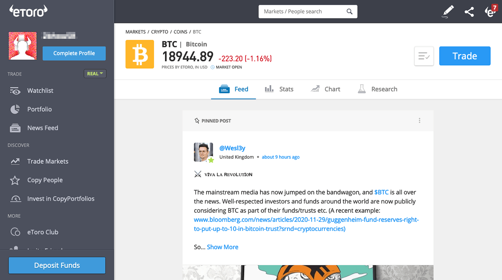Click the add-to-watchlist icon beside Trade
The height and width of the screenshot is (280, 502).
tap(424, 56)
